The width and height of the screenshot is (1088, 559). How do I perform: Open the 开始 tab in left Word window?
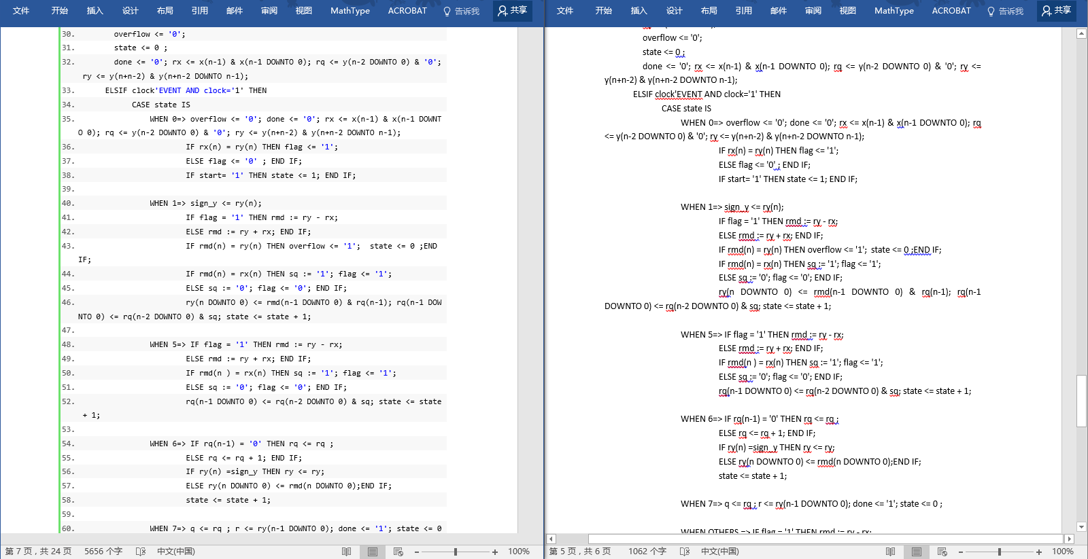(59, 11)
